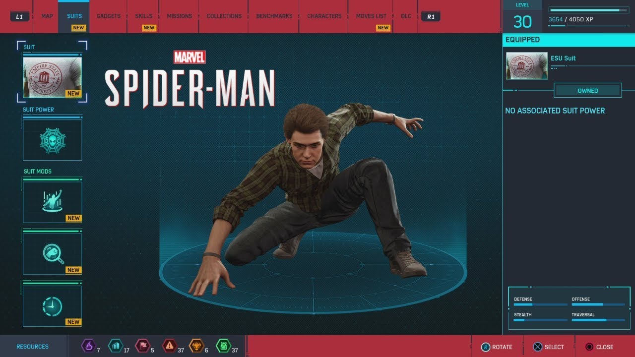Open the Skills tab

click(x=144, y=16)
